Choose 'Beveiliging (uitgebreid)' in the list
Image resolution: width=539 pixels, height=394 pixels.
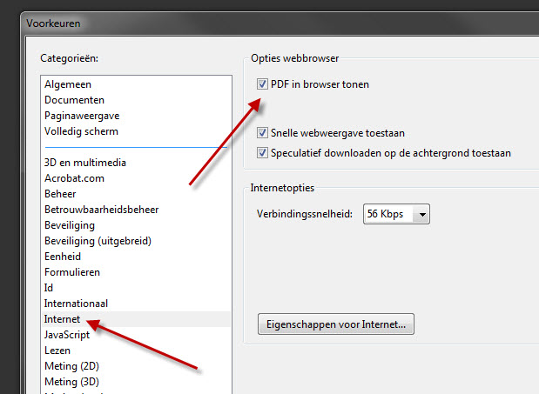coord(104,241)
